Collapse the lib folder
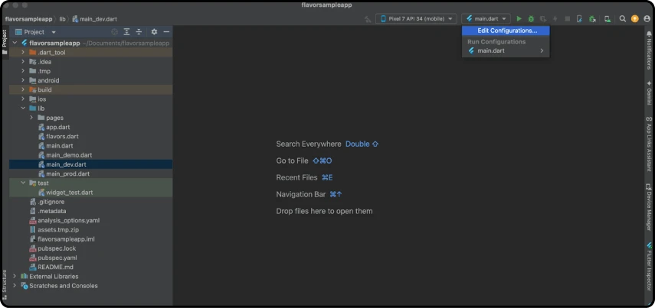Screen dimensions: 655x308 coord(23,109)
